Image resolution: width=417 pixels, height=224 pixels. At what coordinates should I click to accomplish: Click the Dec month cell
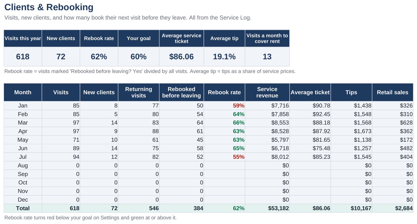coord(23,200)
